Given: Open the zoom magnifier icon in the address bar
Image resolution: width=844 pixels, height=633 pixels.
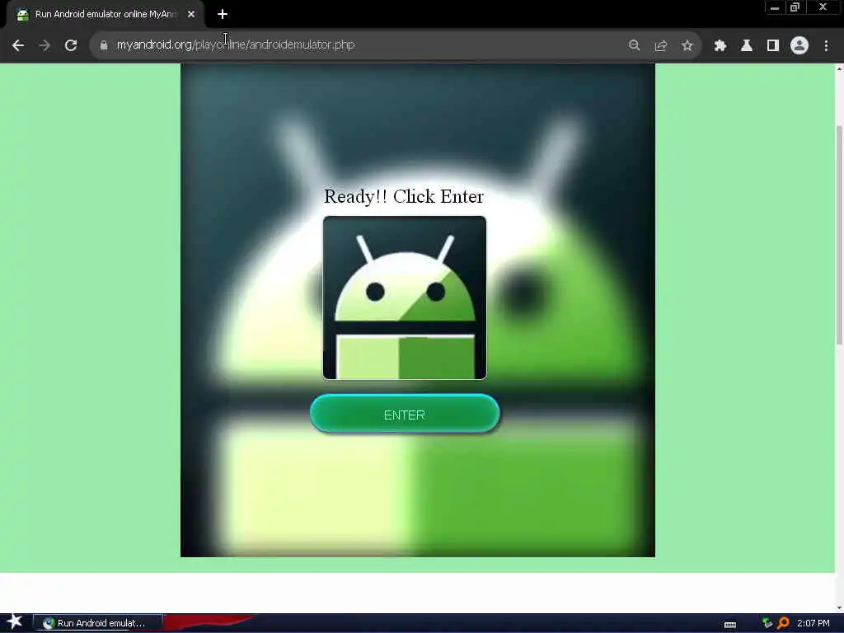Looking at the screenshot, I should pos(634,45).
